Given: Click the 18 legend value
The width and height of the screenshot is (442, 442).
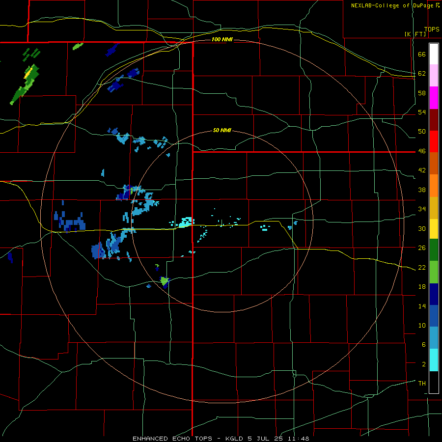Looking at the screenshot, I should (x=422, y=287).
